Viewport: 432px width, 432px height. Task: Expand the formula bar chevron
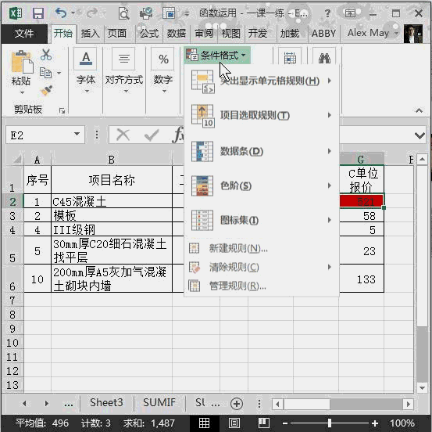point(420,135)
